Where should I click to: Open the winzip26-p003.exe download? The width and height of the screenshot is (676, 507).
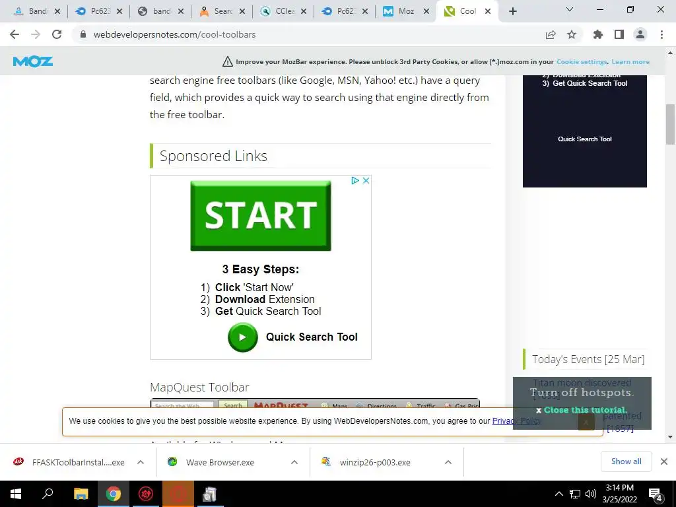374,462
